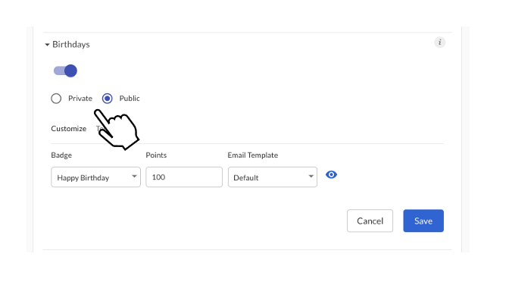Click the Email Template dropdown caret arrow
This screenshot has width=509, height=285.
point(311,176)
